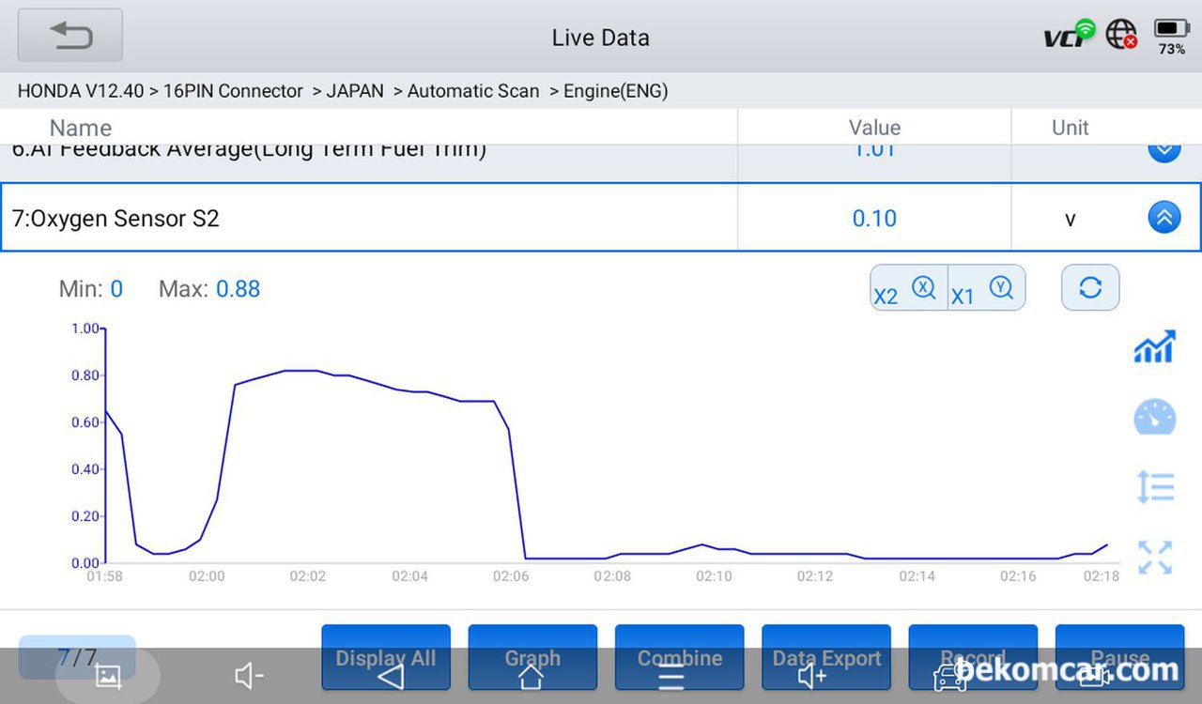
Task: Pause the live data stream
Action: [1119, 658]
